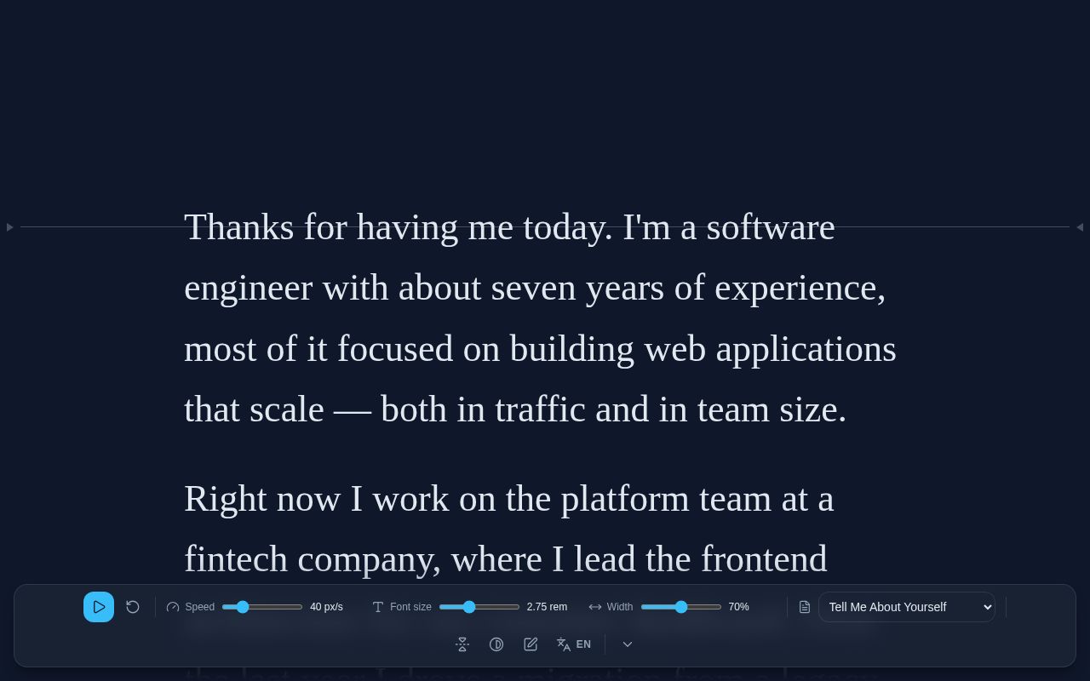Reset the teleprompter with the restart icon

133,607
